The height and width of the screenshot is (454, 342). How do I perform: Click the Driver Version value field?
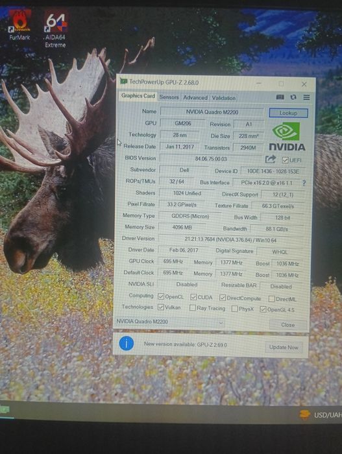pyautogui.click(x=231, y=240)
